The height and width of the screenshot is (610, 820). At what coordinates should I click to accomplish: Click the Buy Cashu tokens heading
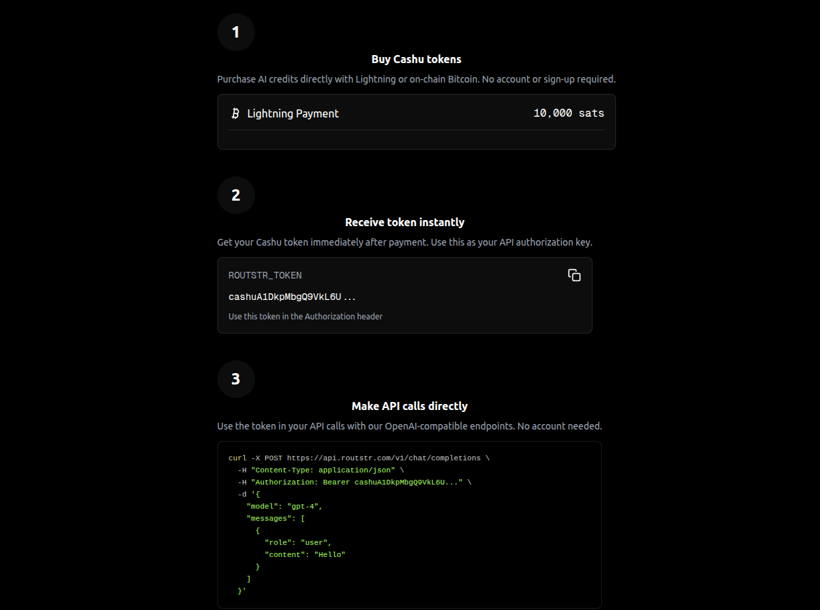[x=416, y=59]
